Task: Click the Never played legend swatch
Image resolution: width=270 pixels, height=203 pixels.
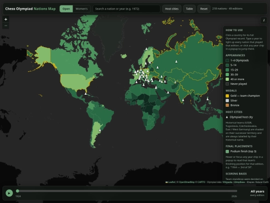Action: 227,84
